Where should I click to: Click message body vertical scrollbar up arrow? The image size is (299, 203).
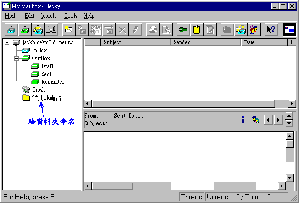[x=289, y=136]
